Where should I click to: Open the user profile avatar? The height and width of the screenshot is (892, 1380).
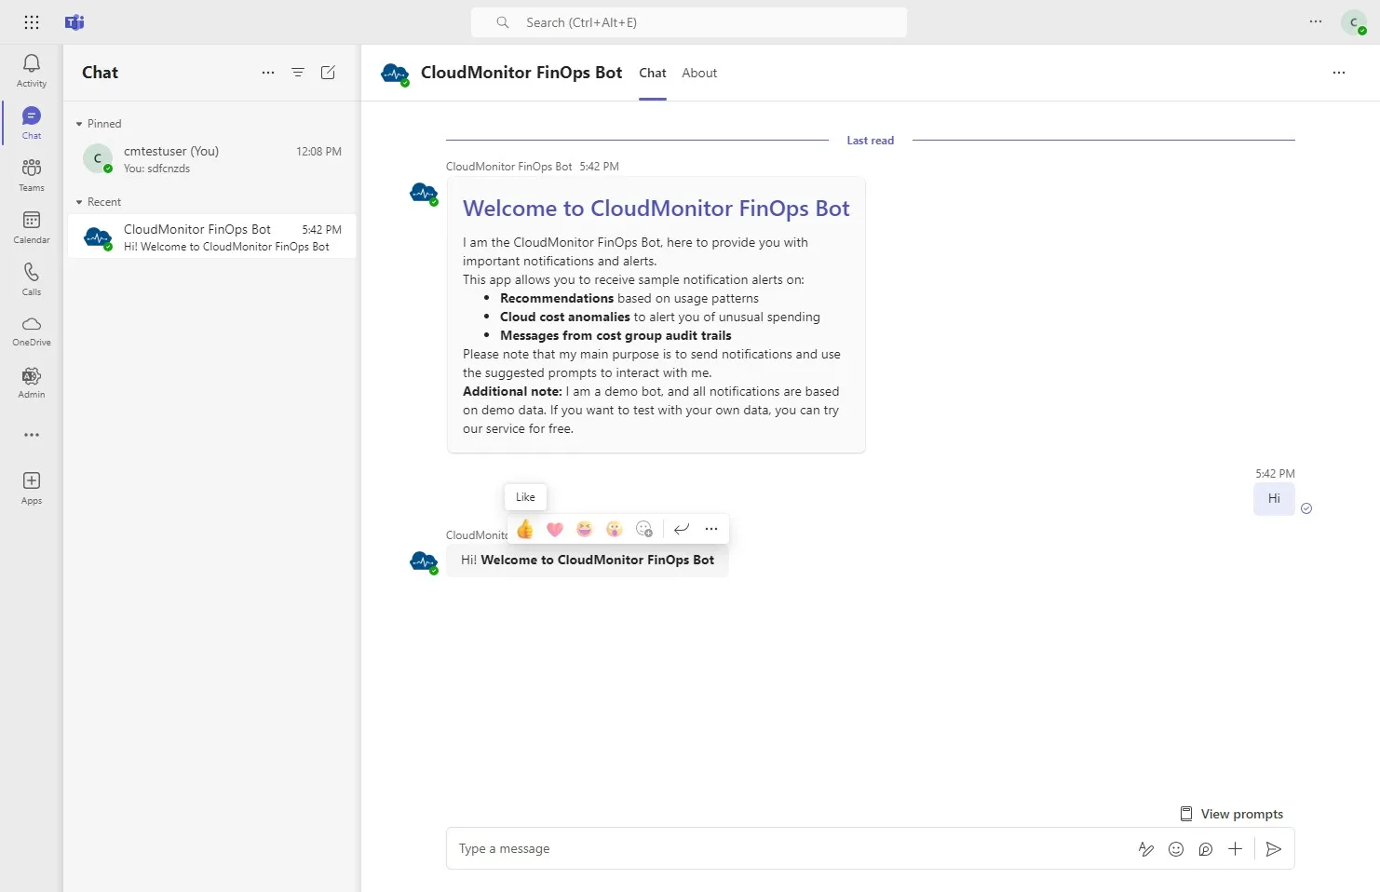tap(1354, 22)
